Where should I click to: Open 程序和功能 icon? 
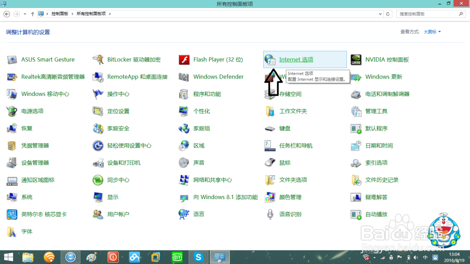pyautogui.click(x=184, y=94)
